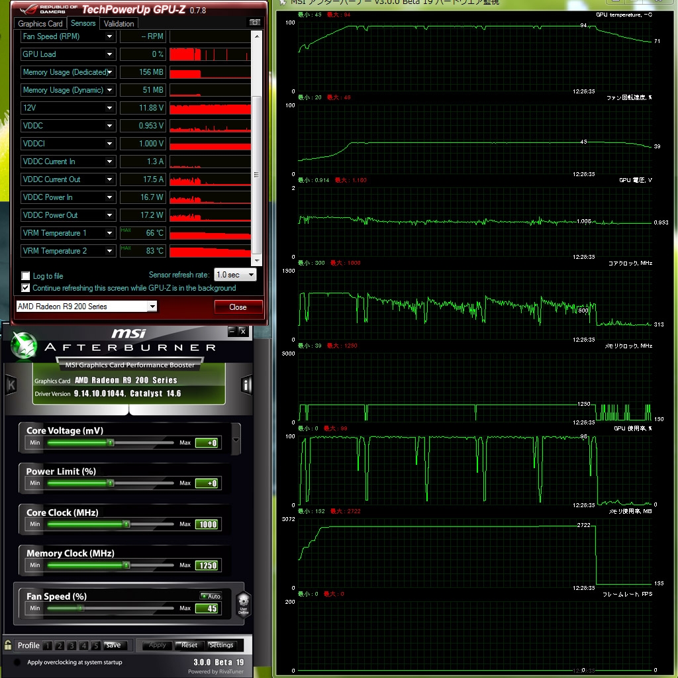The height and width of the screenshot is (678, 678).
Task: Open GPU Load sensor dropdown
Action: tap(109, 54)
